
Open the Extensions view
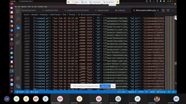pos(18,42)
